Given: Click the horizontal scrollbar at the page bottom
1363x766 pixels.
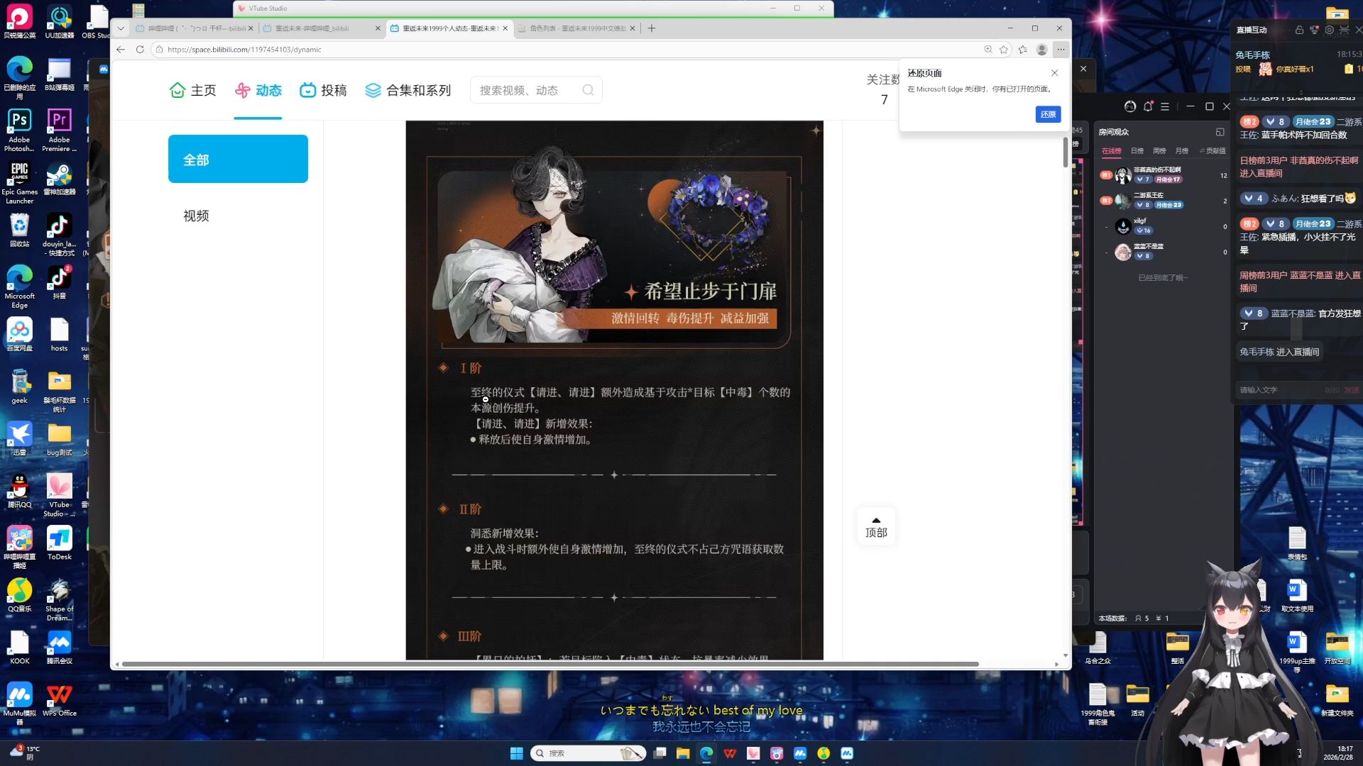Looking at the screenshot, I should point(550,664).
